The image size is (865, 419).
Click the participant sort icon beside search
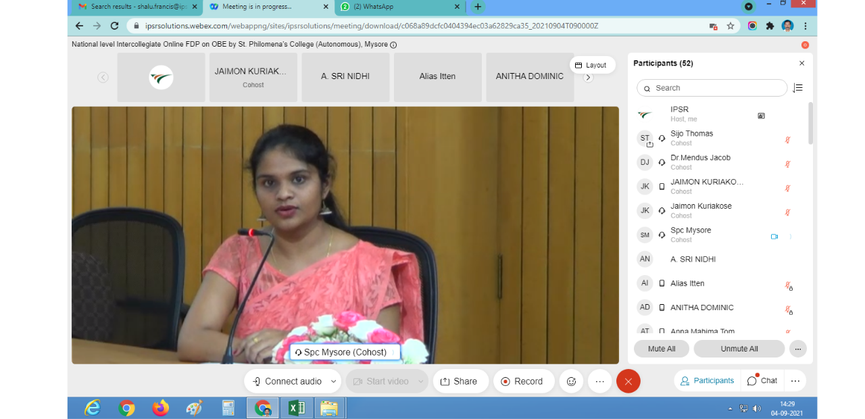pos(798,88)
